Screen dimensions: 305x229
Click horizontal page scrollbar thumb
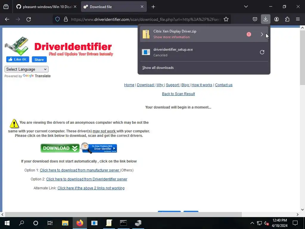(x=123, y=215)
